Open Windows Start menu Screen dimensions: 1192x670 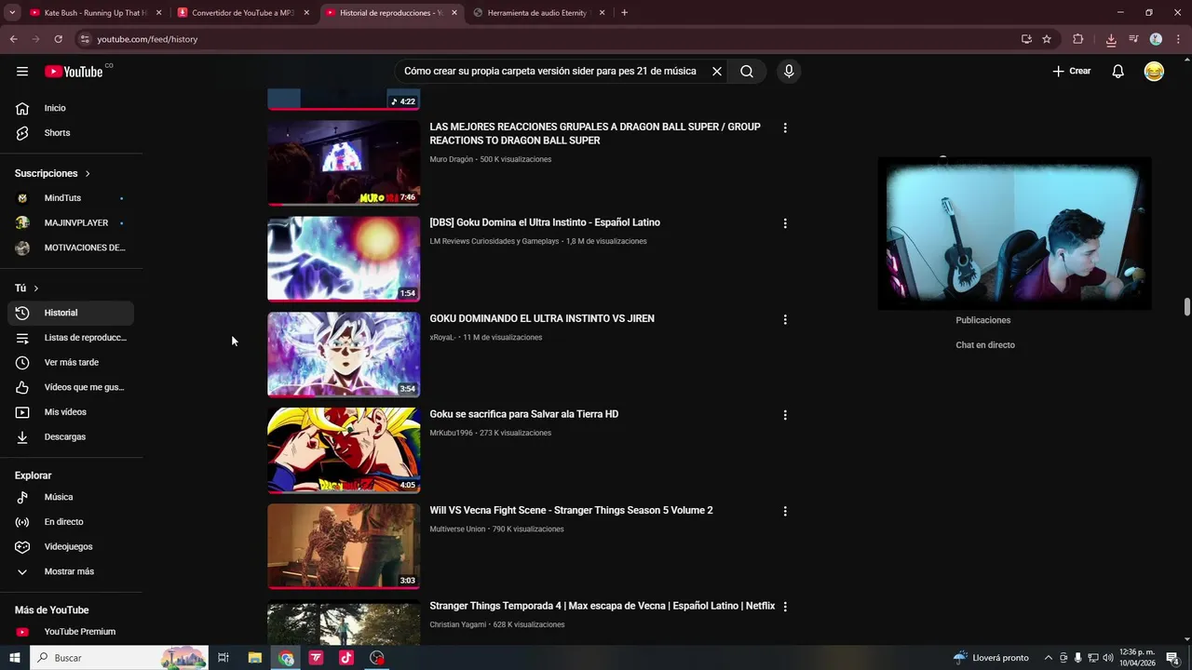[14, 658]
